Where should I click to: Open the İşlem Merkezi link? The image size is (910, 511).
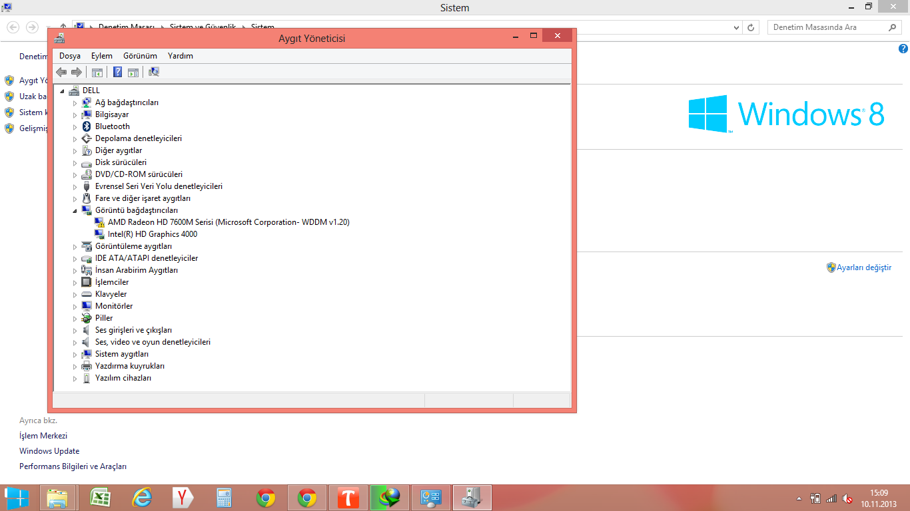coord(43,435)
